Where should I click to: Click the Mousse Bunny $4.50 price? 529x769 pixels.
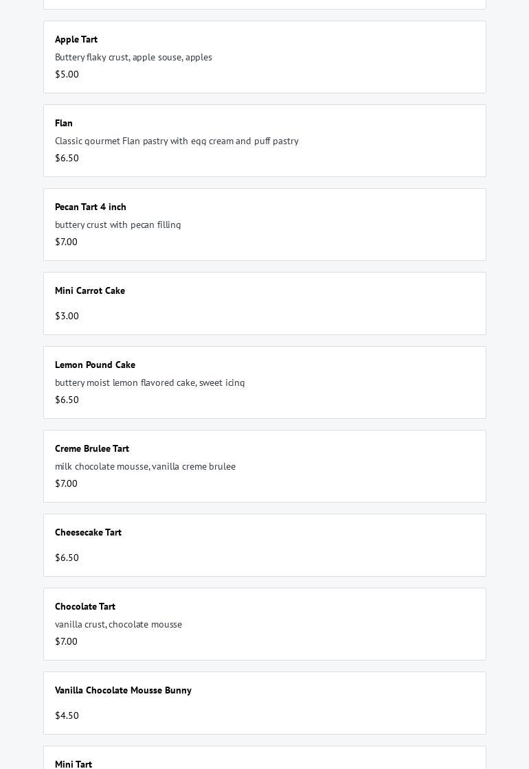pos(67,716)
